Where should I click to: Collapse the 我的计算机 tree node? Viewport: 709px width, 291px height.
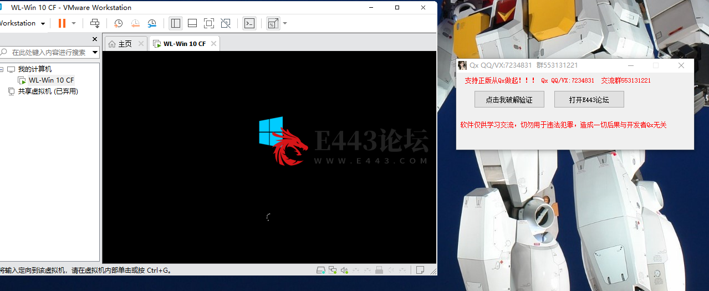(2, 69)
